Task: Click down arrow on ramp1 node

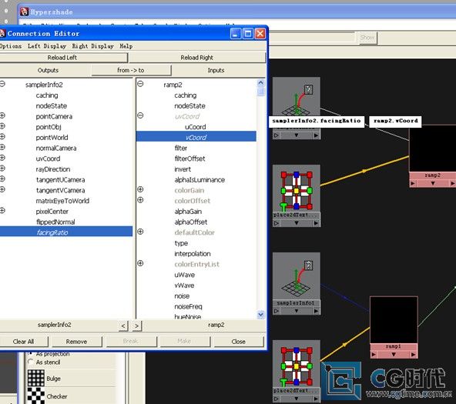Action: point(394,354)
